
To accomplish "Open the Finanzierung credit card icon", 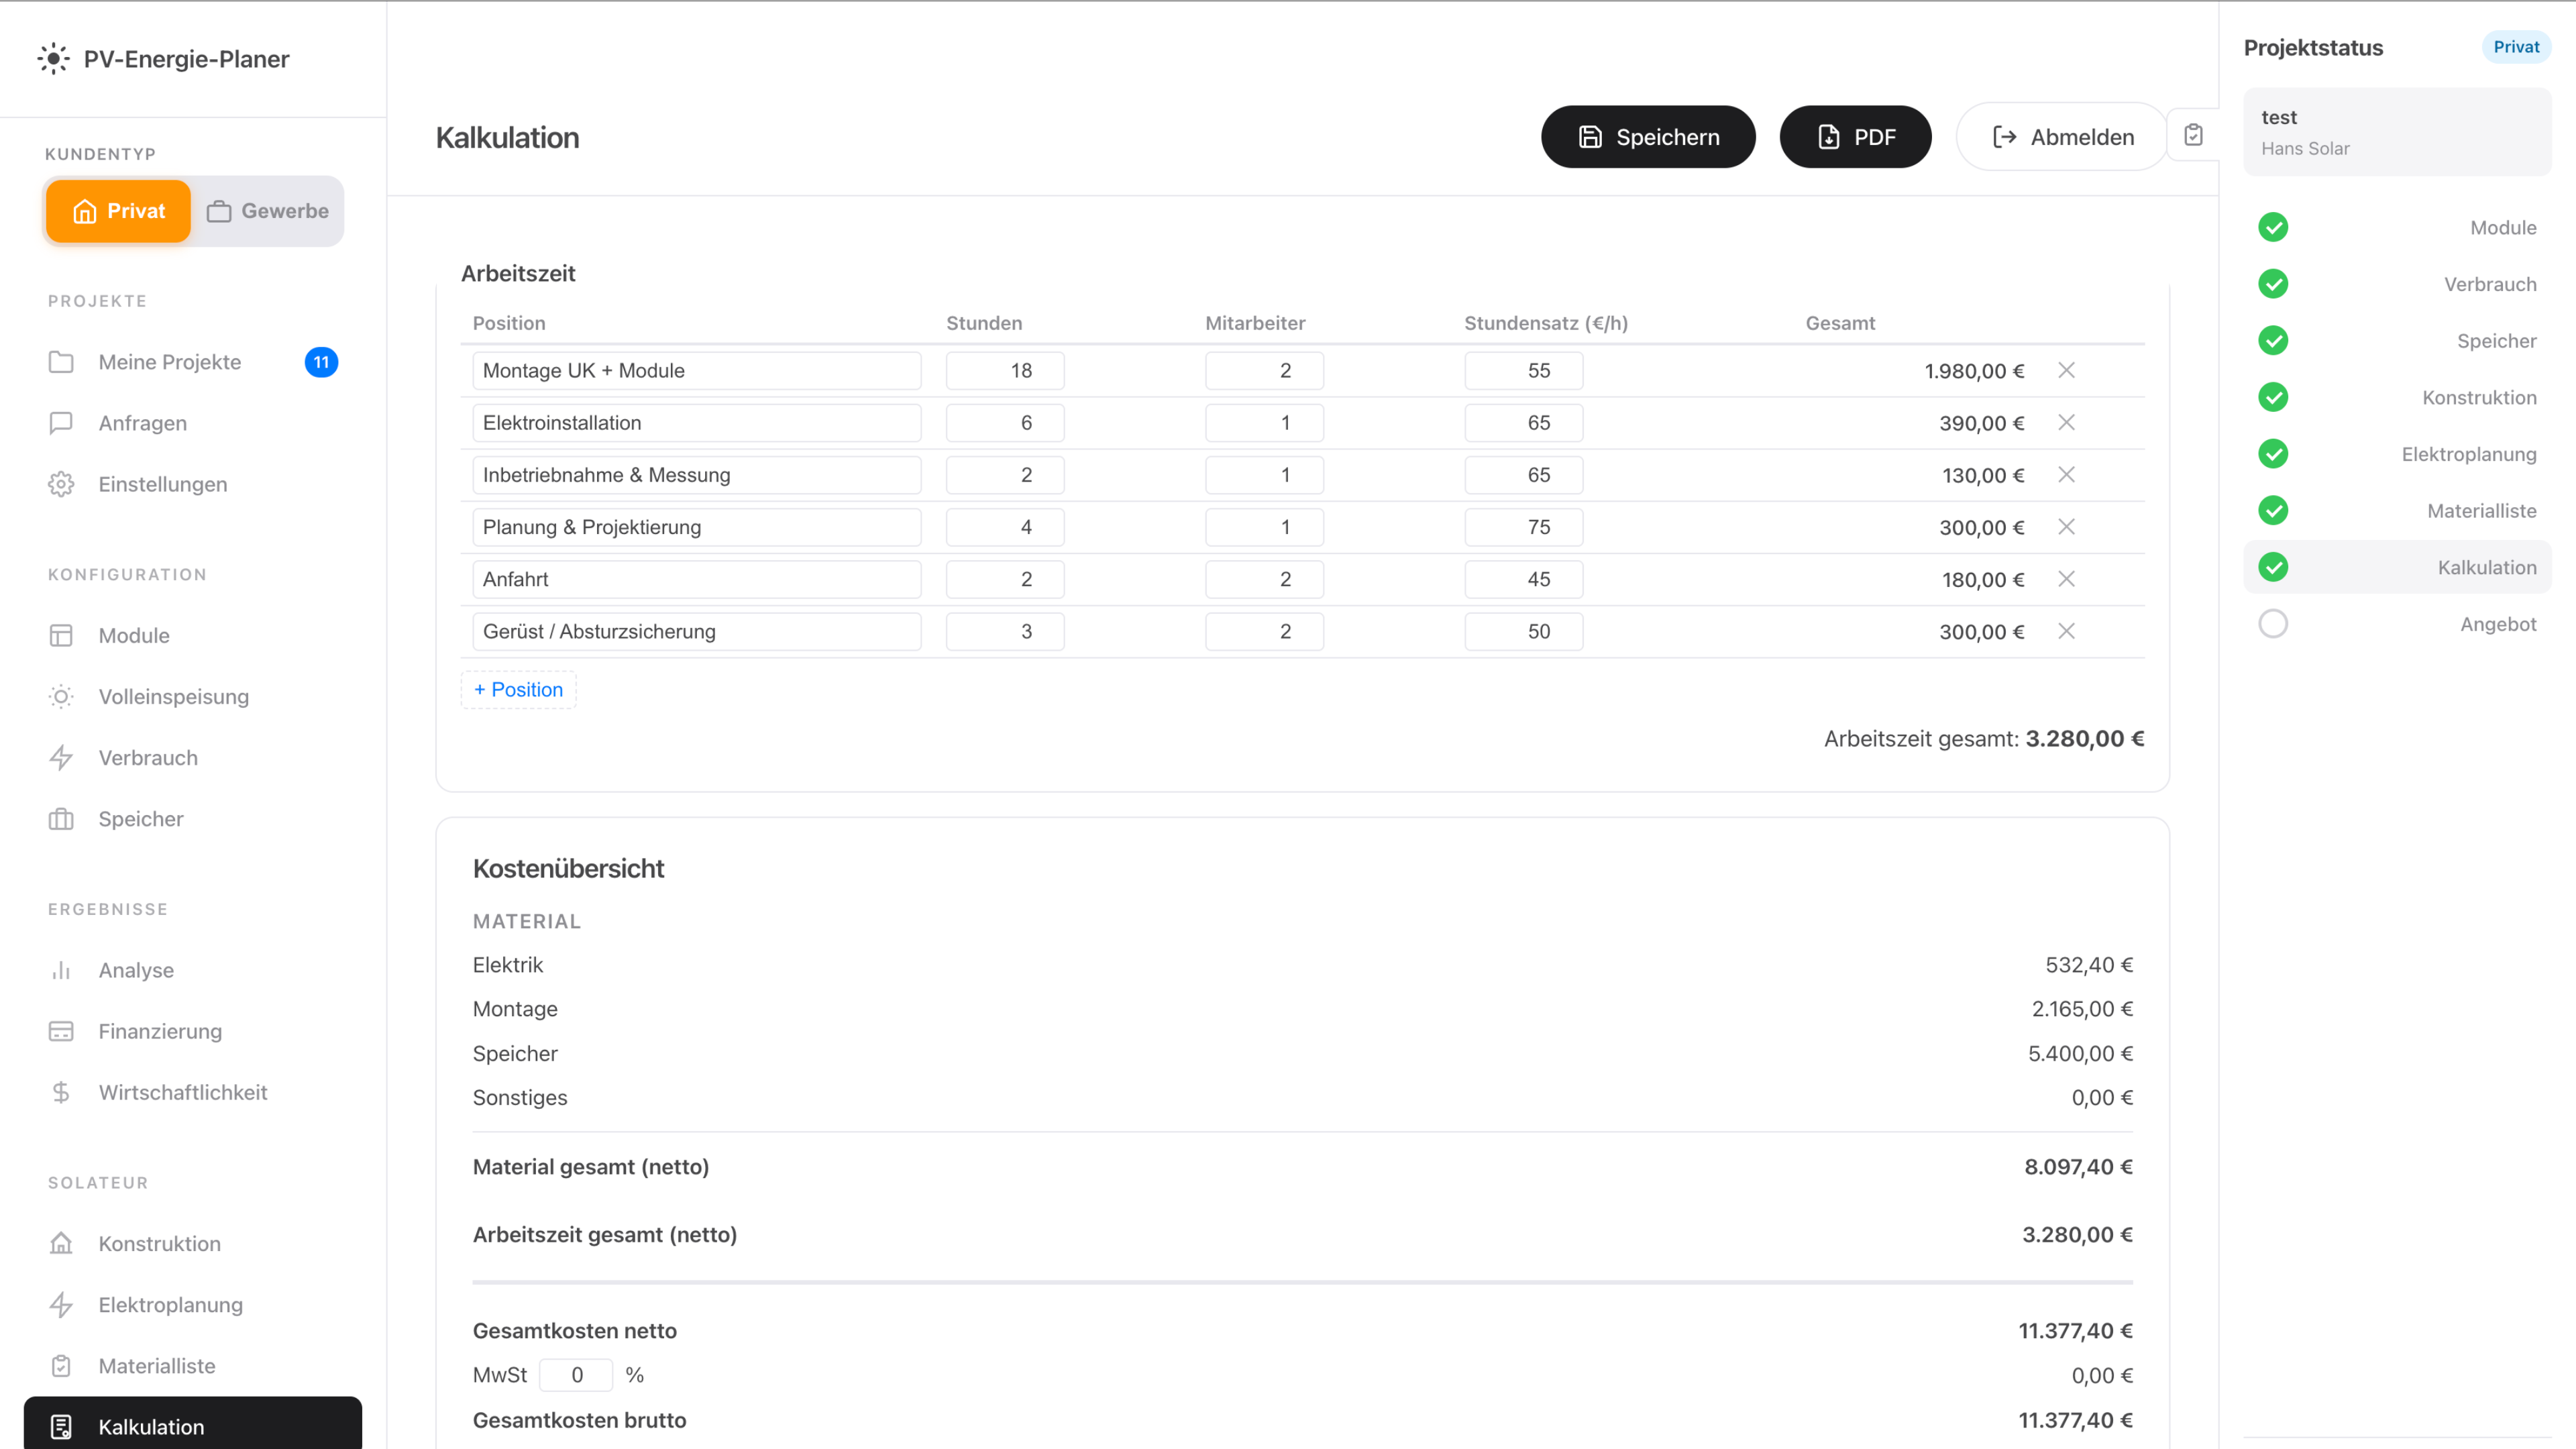I will point(61,1031).
